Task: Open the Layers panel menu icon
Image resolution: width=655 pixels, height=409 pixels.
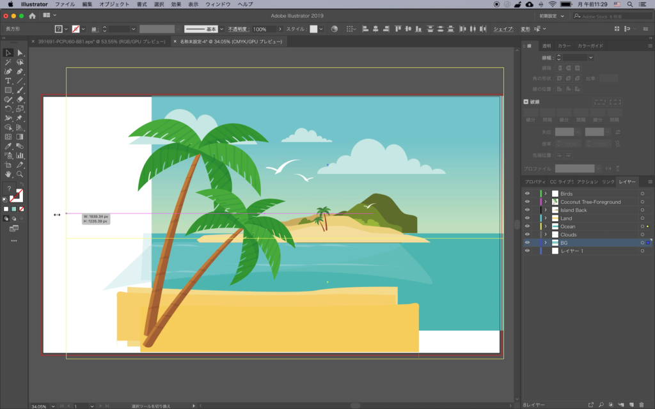Action: (x=646, y=182)
